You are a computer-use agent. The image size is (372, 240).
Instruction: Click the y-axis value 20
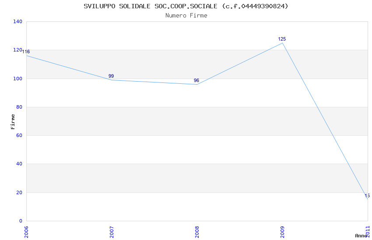point(19,192)
